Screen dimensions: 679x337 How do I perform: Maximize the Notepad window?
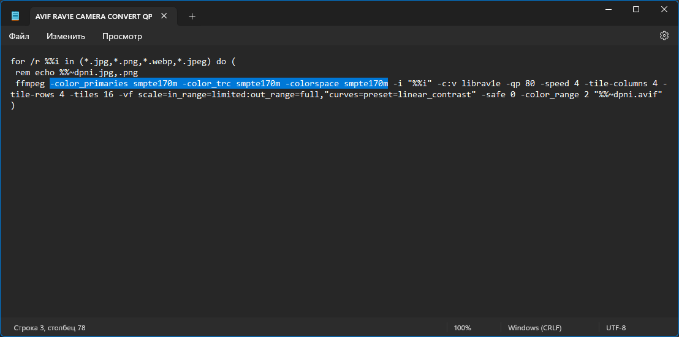click(x=635, y=9)
